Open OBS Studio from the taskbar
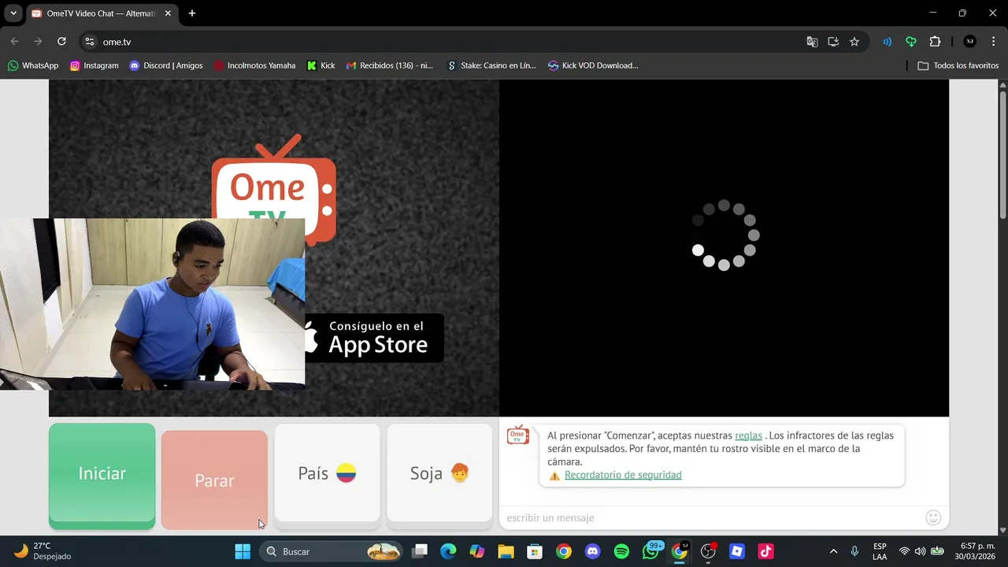Screen dimensions: 1008x567 tap(709, 551)
